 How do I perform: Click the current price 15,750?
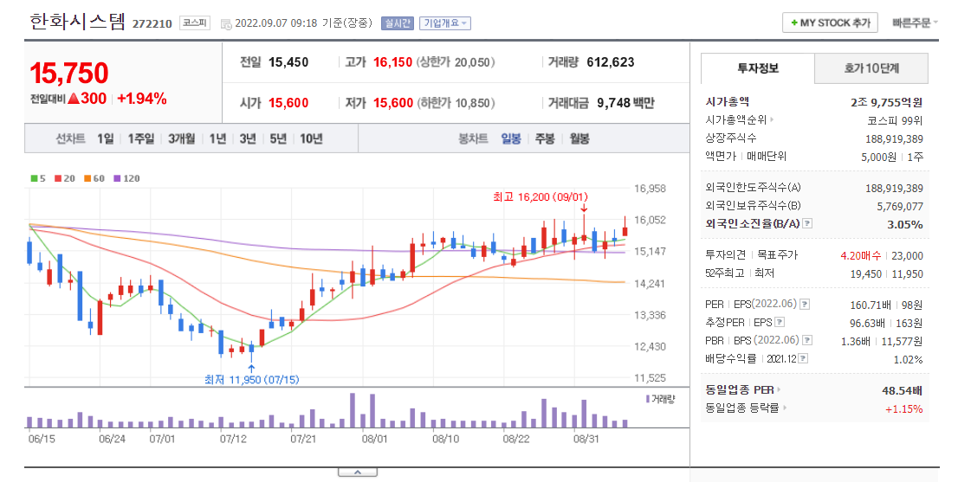click(x=69, y=74)
